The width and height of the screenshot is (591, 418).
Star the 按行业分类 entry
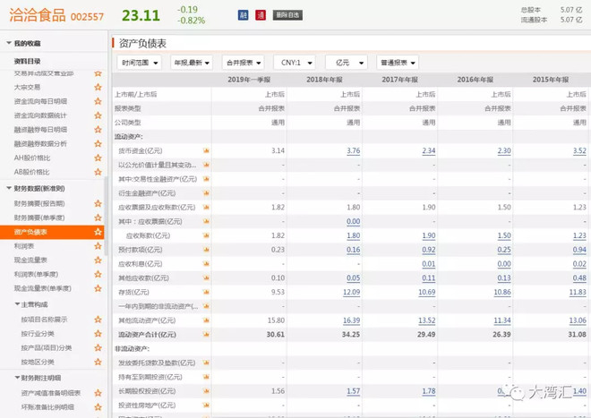click(98, 334)
